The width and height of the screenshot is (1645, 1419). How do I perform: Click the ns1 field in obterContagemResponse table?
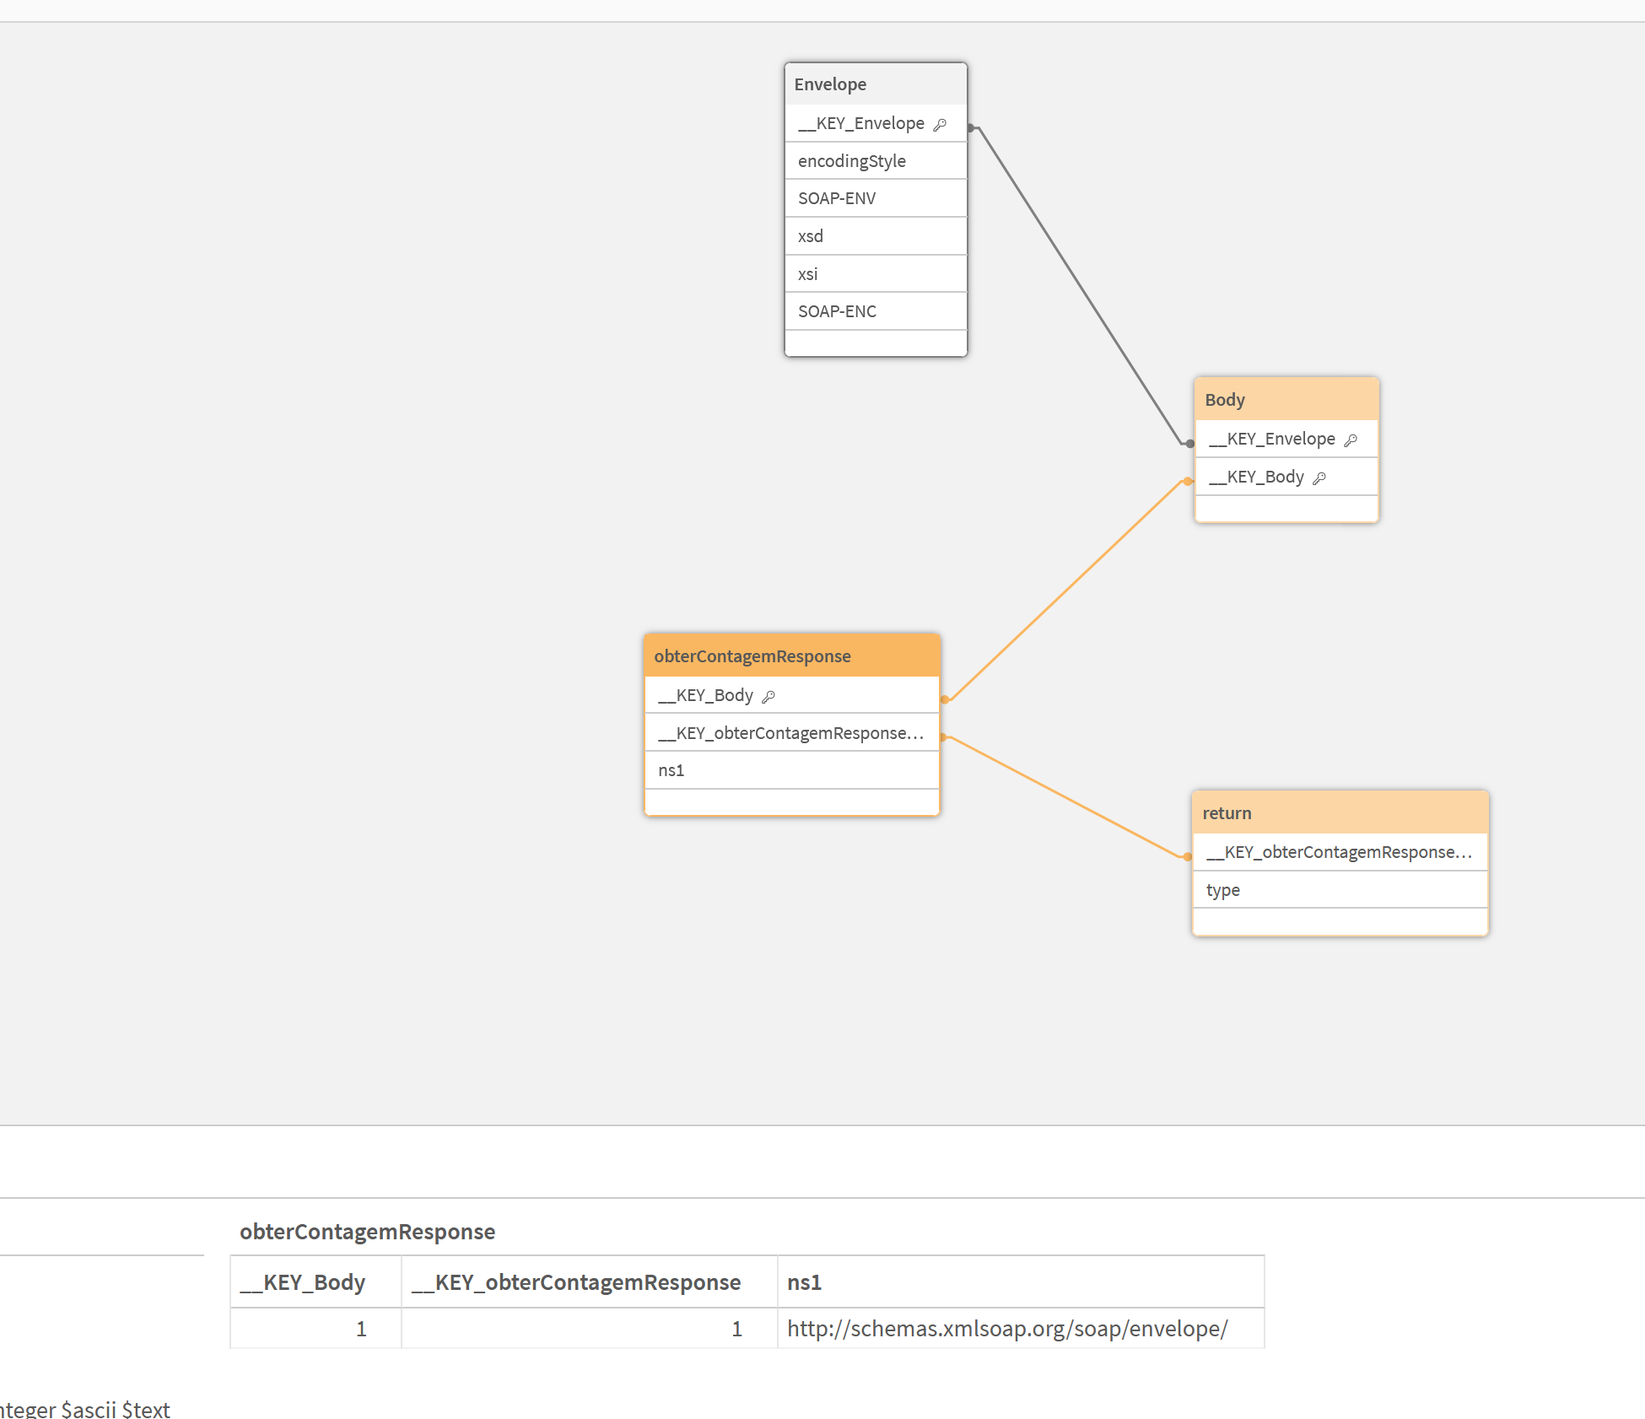click(x=791, y=770)
